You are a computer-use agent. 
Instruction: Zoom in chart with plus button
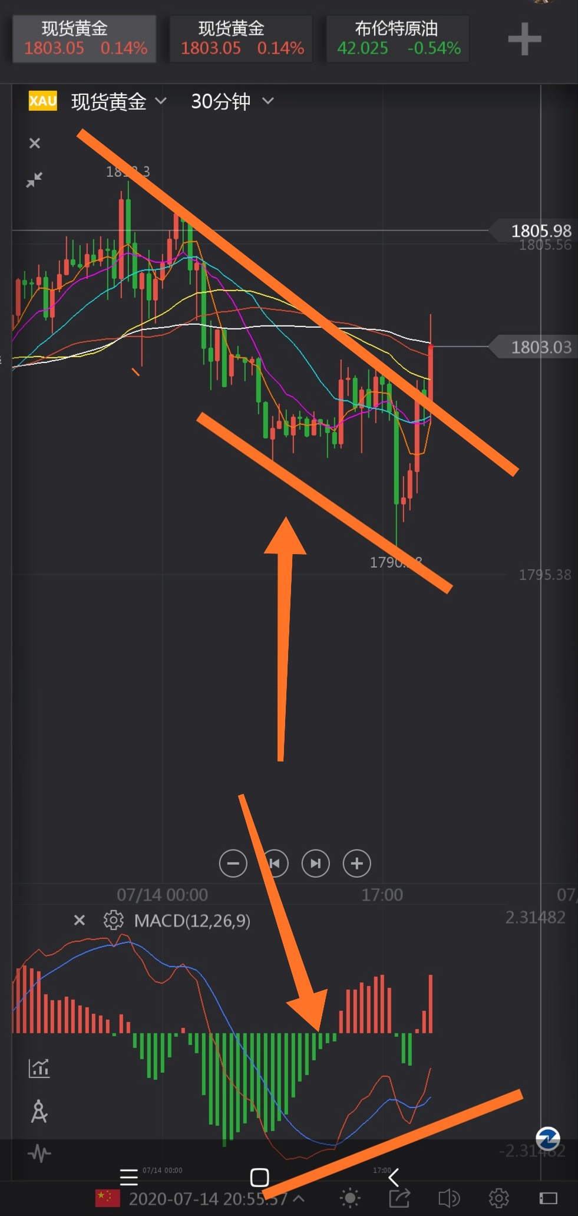pos(357,864)
